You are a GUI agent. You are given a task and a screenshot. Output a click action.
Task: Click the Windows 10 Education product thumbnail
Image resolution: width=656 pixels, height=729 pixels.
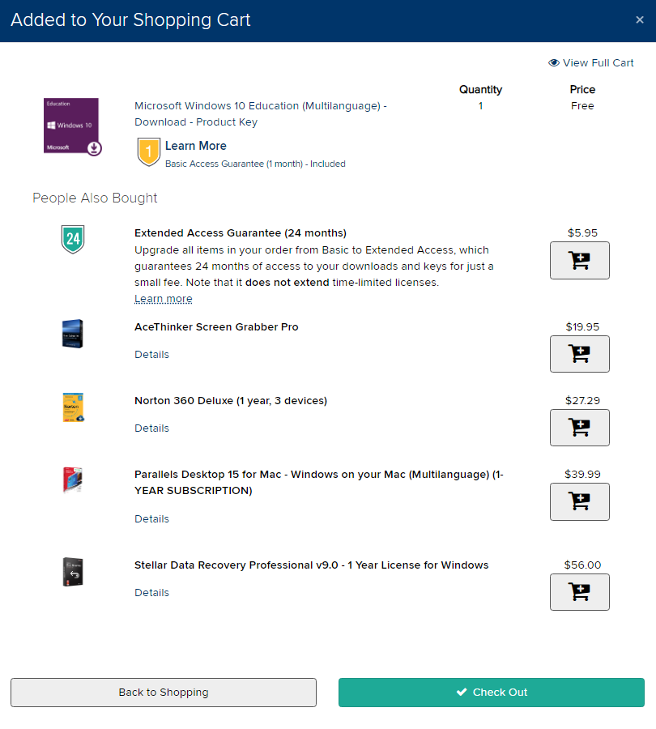pyautogui.click(x=71, y=126)
